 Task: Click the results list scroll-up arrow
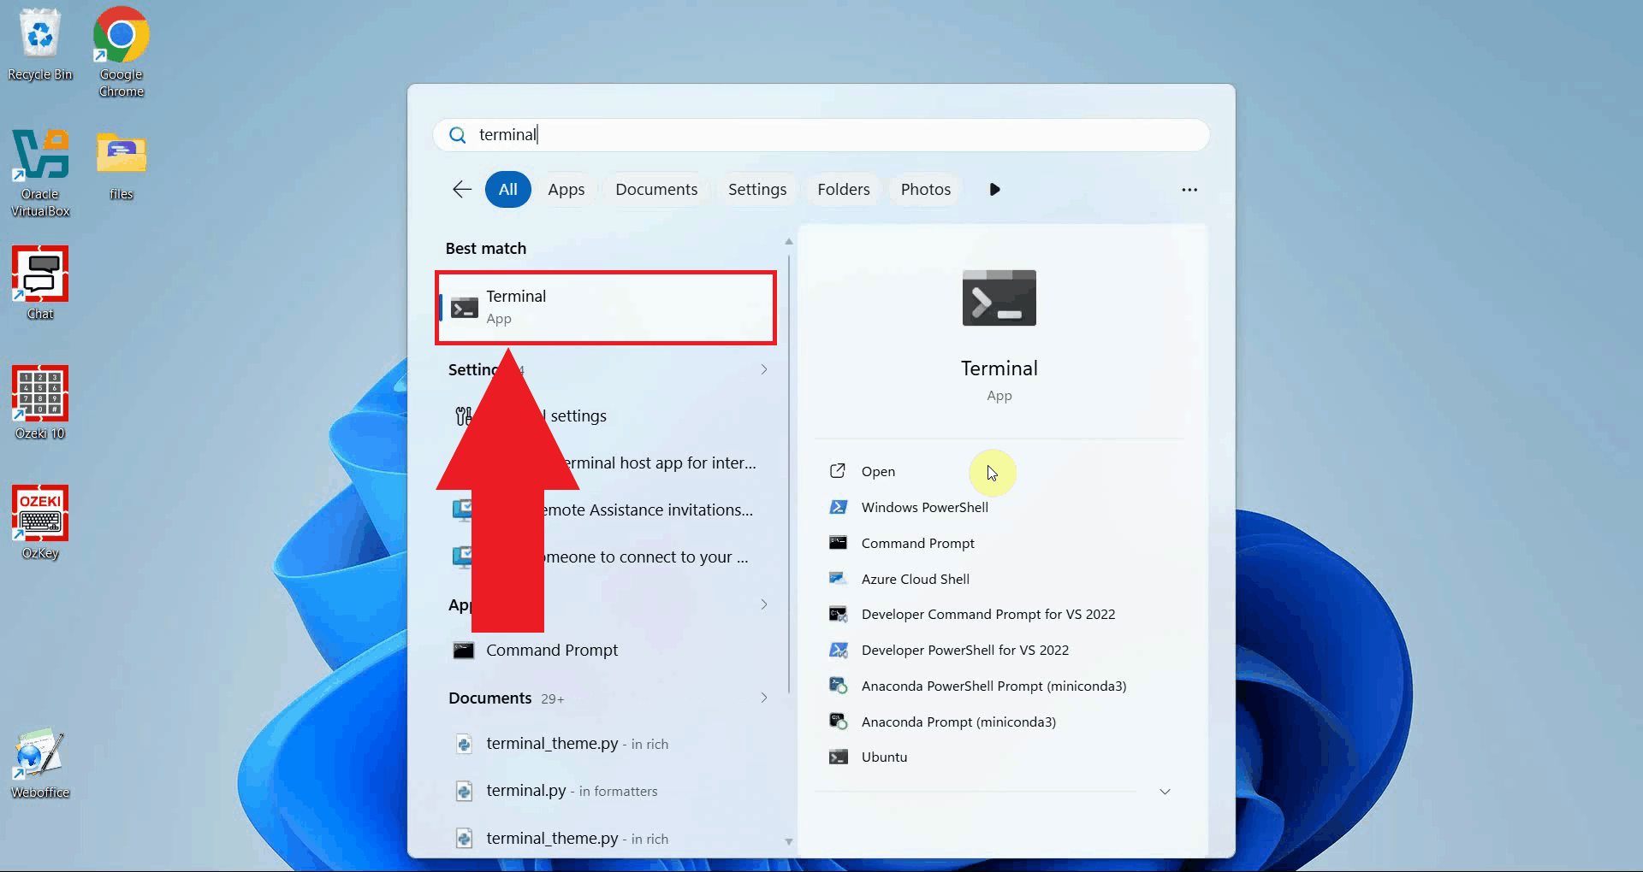pyautogui.click(x=789, y=242)
